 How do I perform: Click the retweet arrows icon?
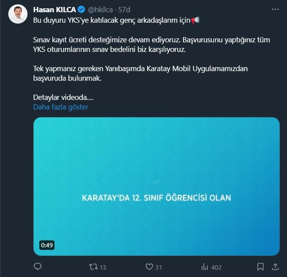pos(93,267)
